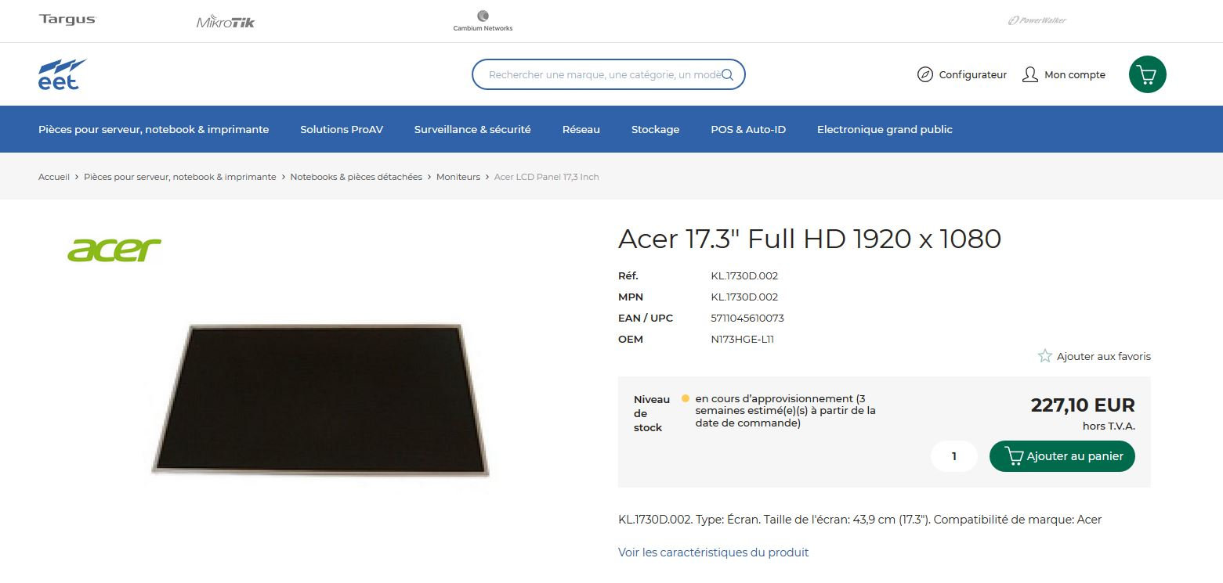
Task: Click the Mon compte user icon
Action: point(1030,75)
